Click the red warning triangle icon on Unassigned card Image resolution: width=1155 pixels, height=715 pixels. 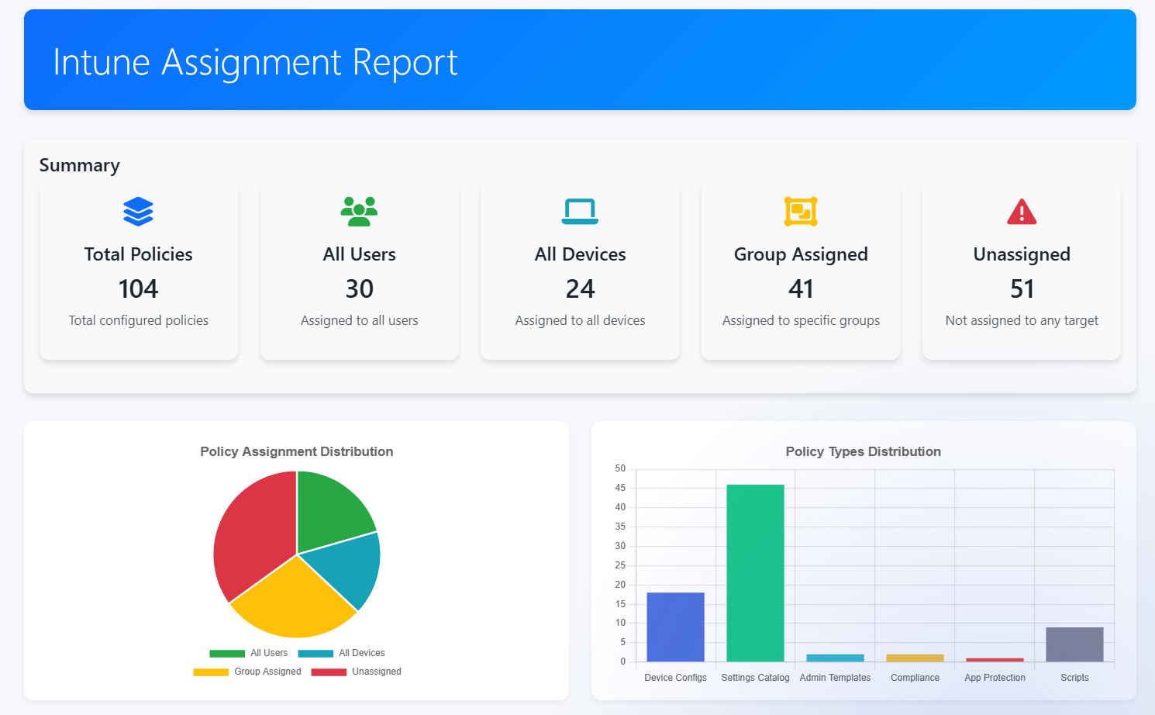click(1022, 211)
